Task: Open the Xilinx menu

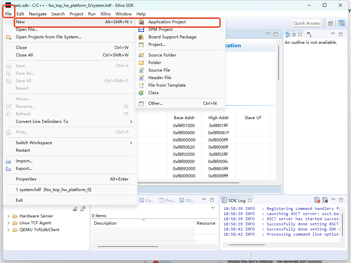Action: 106,14
